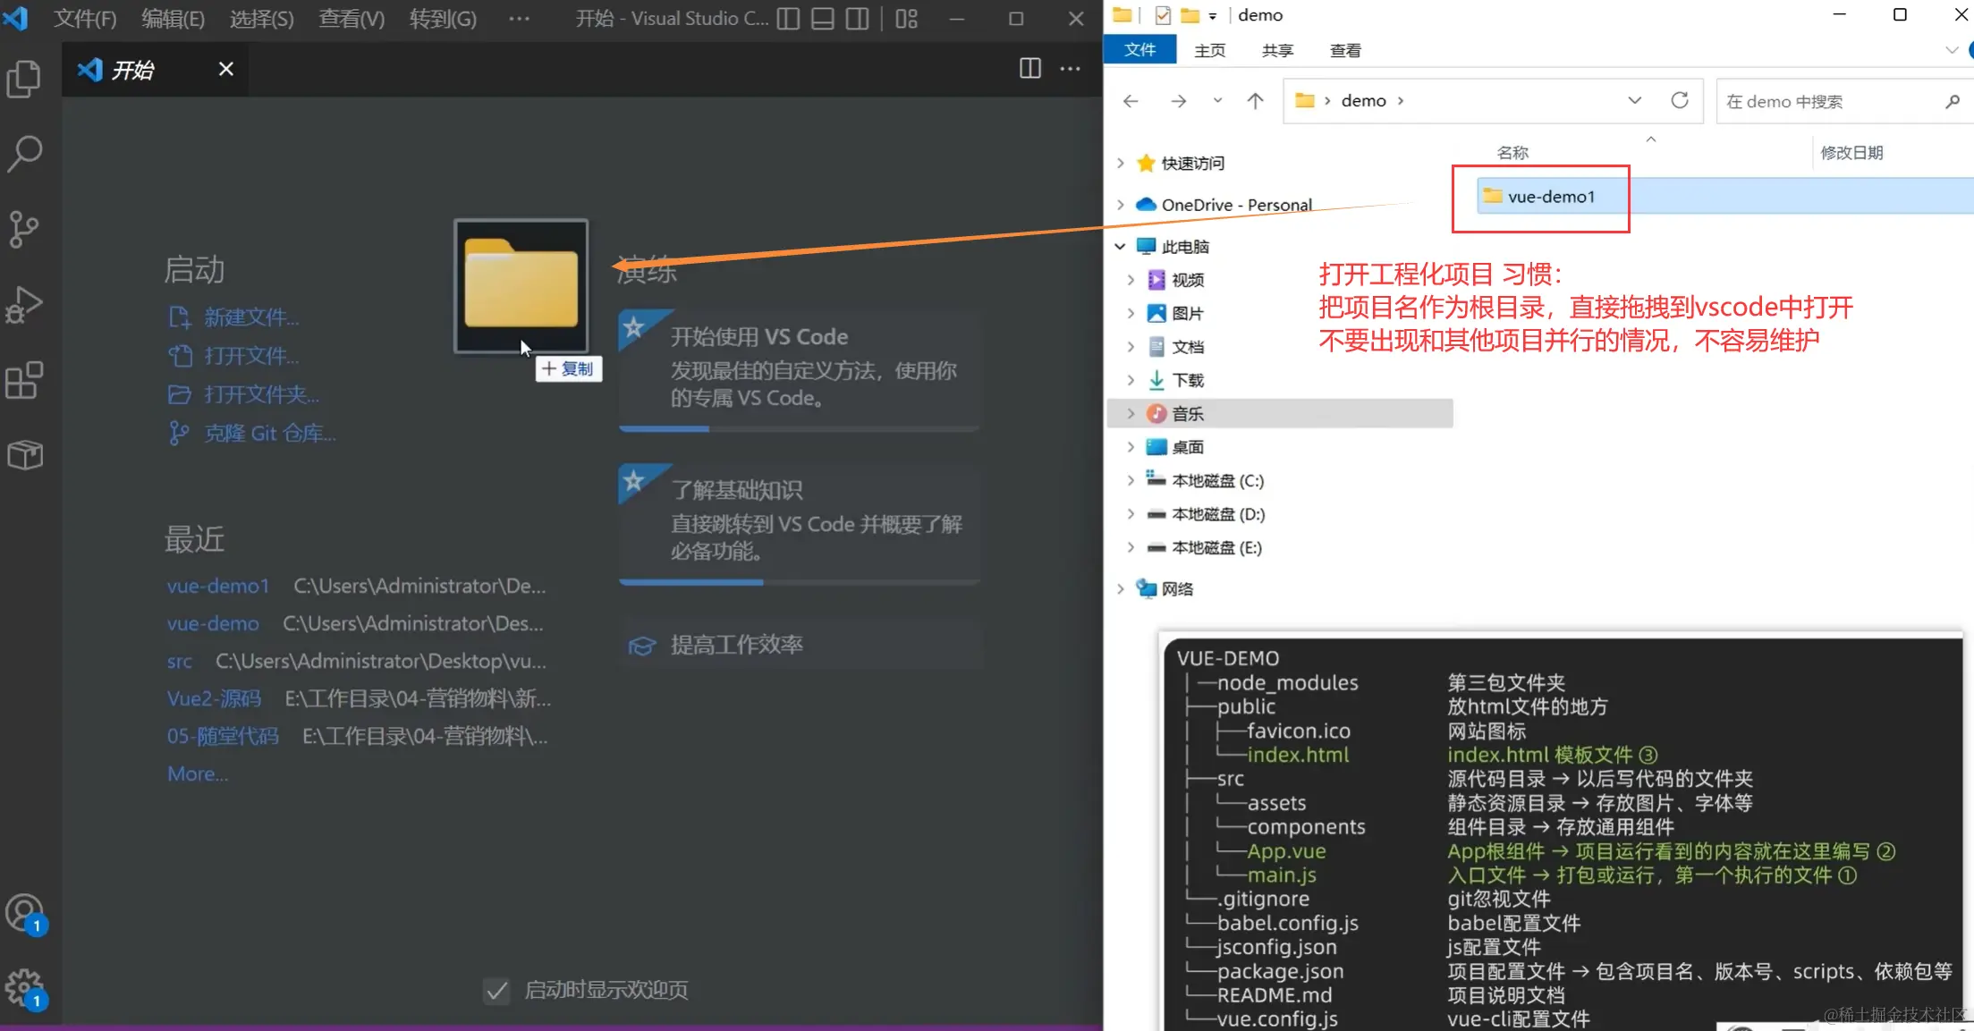Image resolution: width=1974 pixels, height=1031 pixels.
Task: Open 开始使用 VS Code walkthrough card
Action: click(x=800, y=369)
